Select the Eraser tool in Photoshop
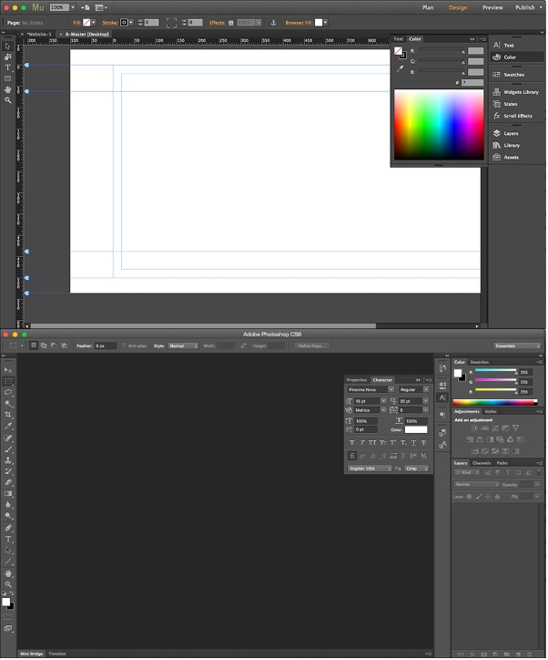Viewport: 548px width, 660px height. [8, 483]
